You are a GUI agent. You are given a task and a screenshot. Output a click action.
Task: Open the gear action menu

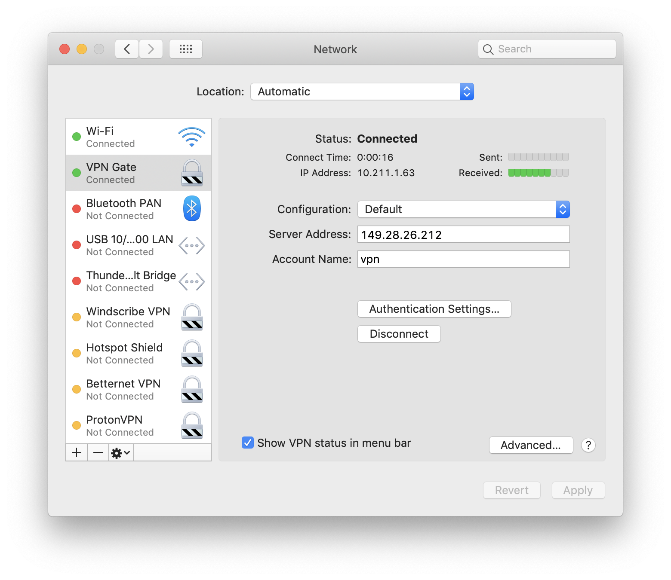120,452
